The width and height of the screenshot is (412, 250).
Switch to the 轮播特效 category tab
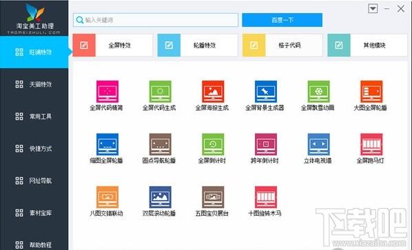tap(198, 45)
